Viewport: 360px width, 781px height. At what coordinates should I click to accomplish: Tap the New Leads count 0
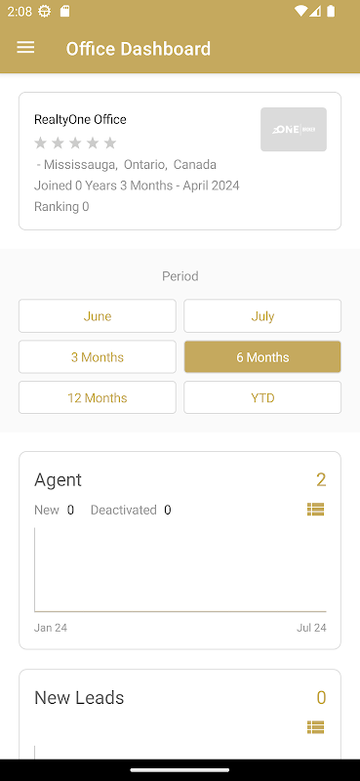tap(321, 698)
